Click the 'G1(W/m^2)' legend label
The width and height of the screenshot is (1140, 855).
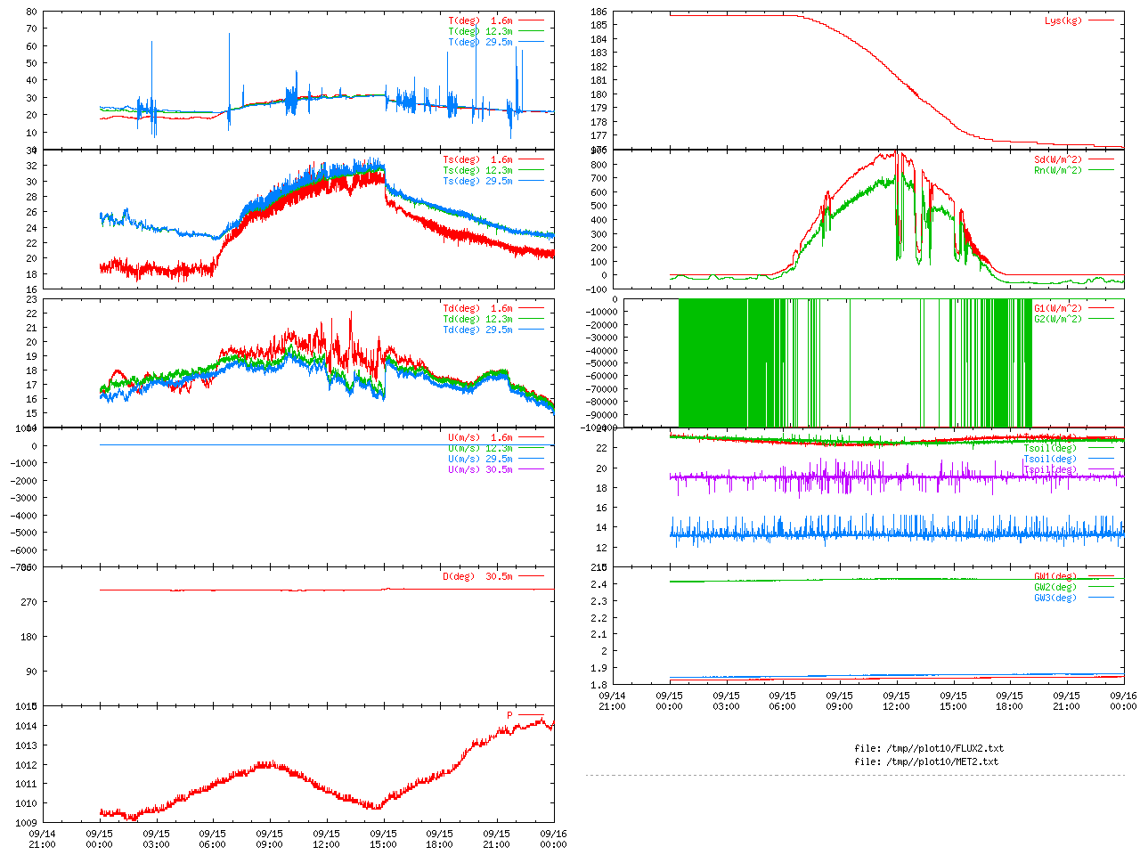pyautogui.click(x=1058, y=308)
